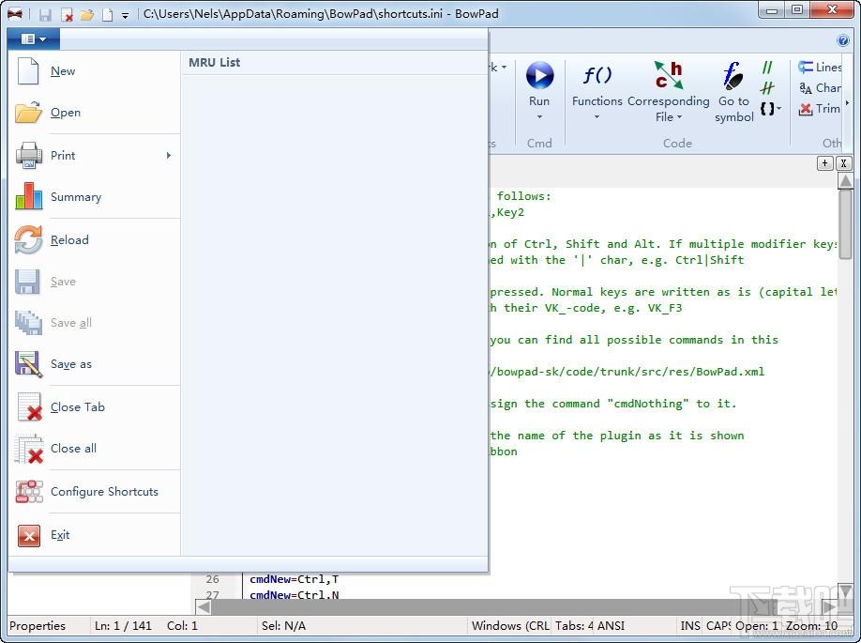Click the new tab plus button
This screenshot has height=643, width=861.
pyautogui.click(x=824, y=163)
